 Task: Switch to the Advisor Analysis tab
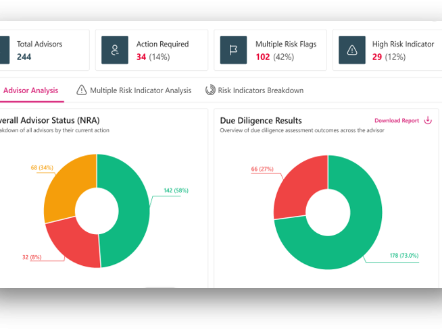coord(30,90)
